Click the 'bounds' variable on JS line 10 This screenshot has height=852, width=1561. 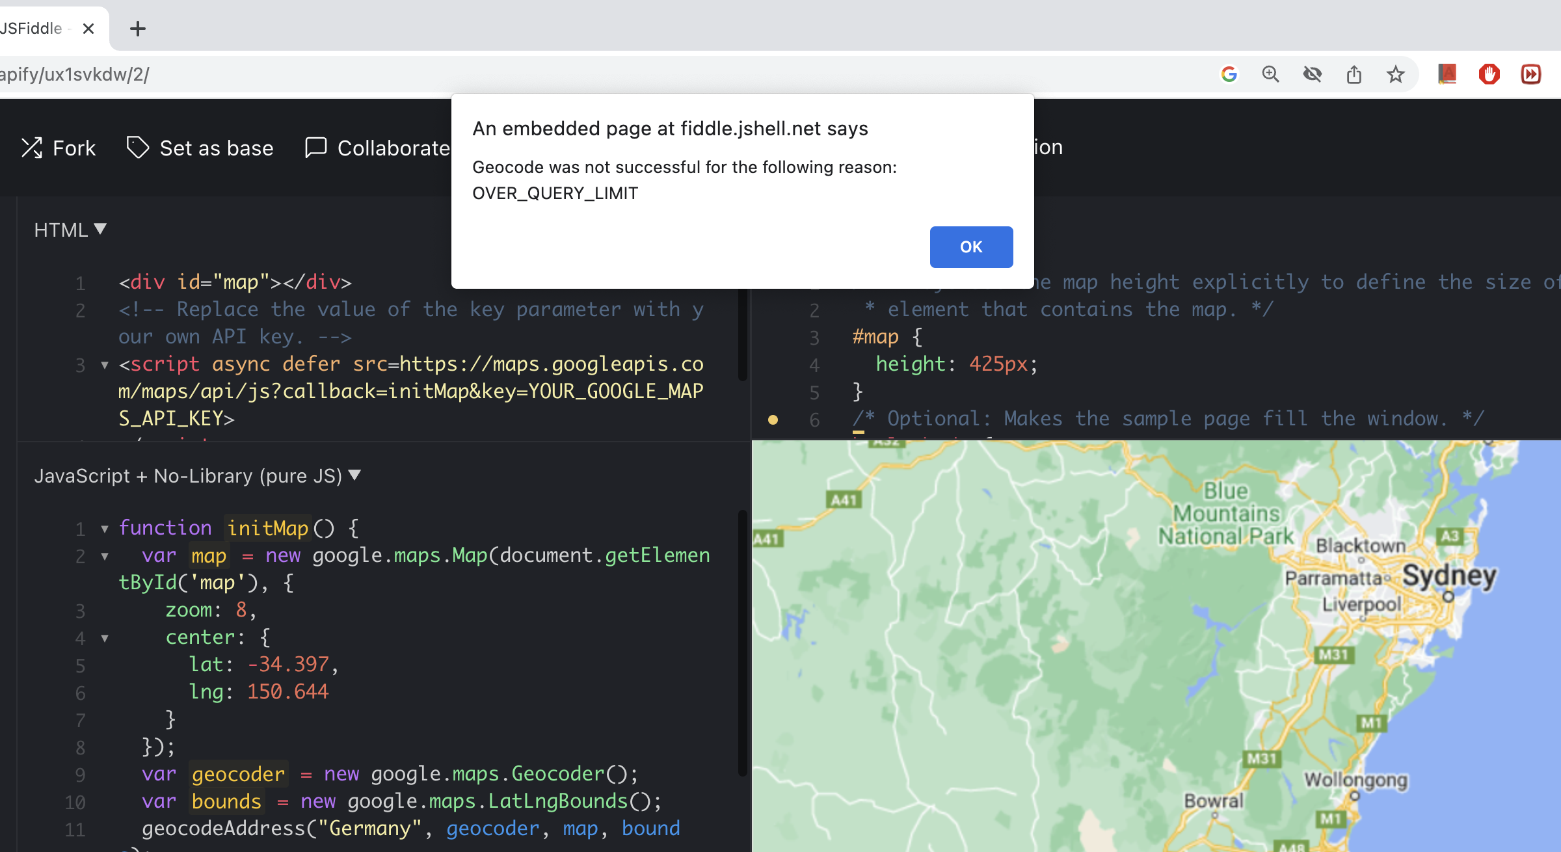click(x=226, y=801)
